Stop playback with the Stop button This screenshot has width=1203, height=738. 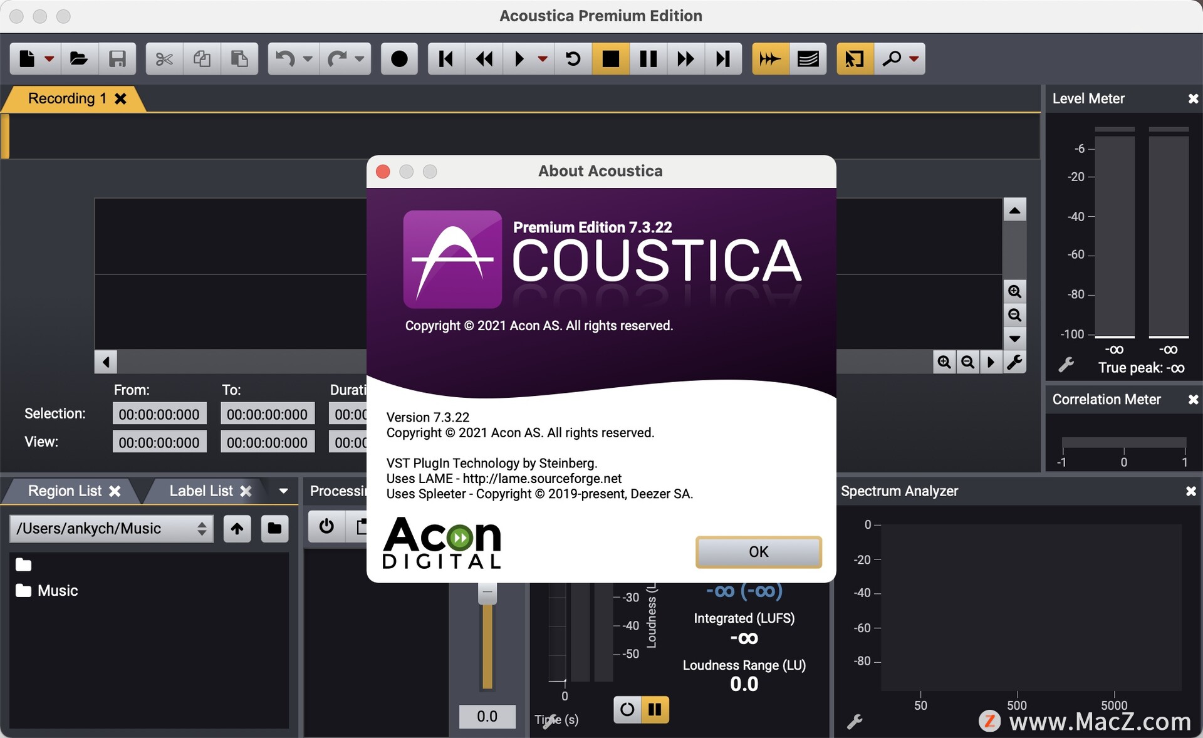point(611,59)
